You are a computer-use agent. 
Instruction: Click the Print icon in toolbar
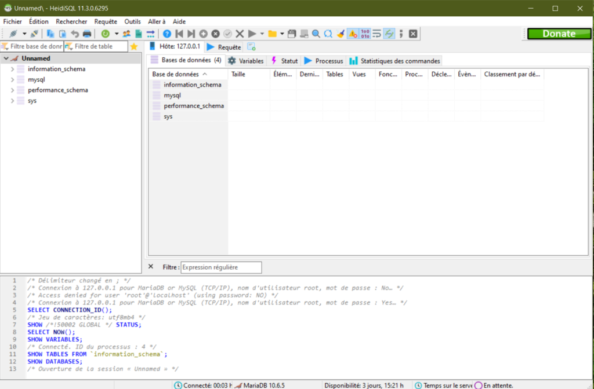pyautogui.click(x=87, y=34)
